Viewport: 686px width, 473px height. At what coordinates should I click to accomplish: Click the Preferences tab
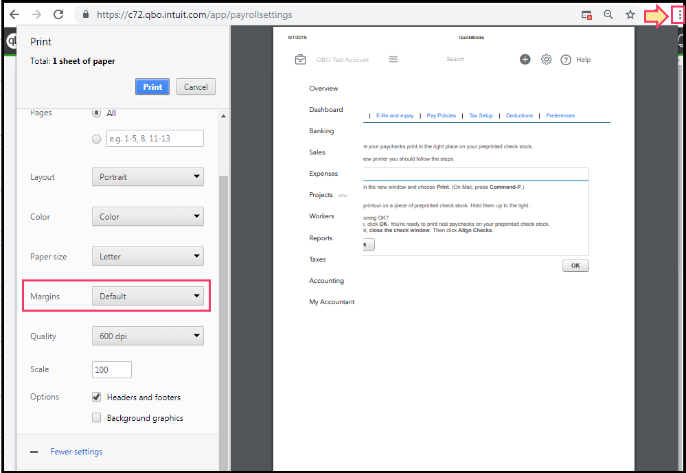click(560, 115)
